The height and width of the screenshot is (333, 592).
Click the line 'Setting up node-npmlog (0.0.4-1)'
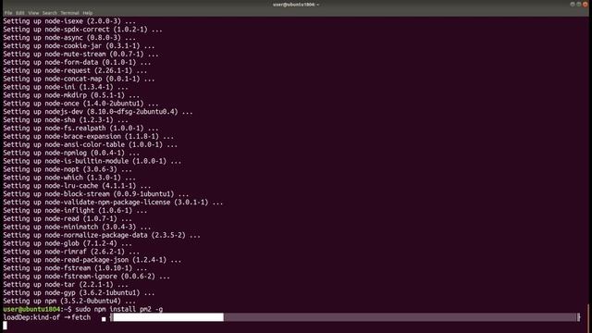[x=71, y=153]
